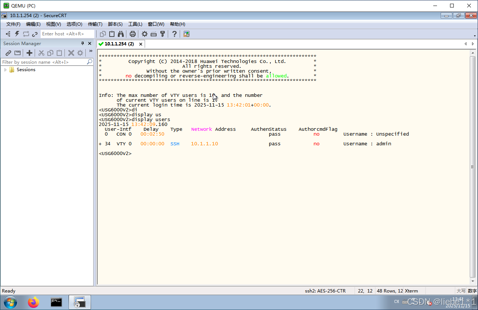Open the 选项(O) menu
Image resolution: width=478 pixels, height=310 pixels.
[x=74, y=24]
